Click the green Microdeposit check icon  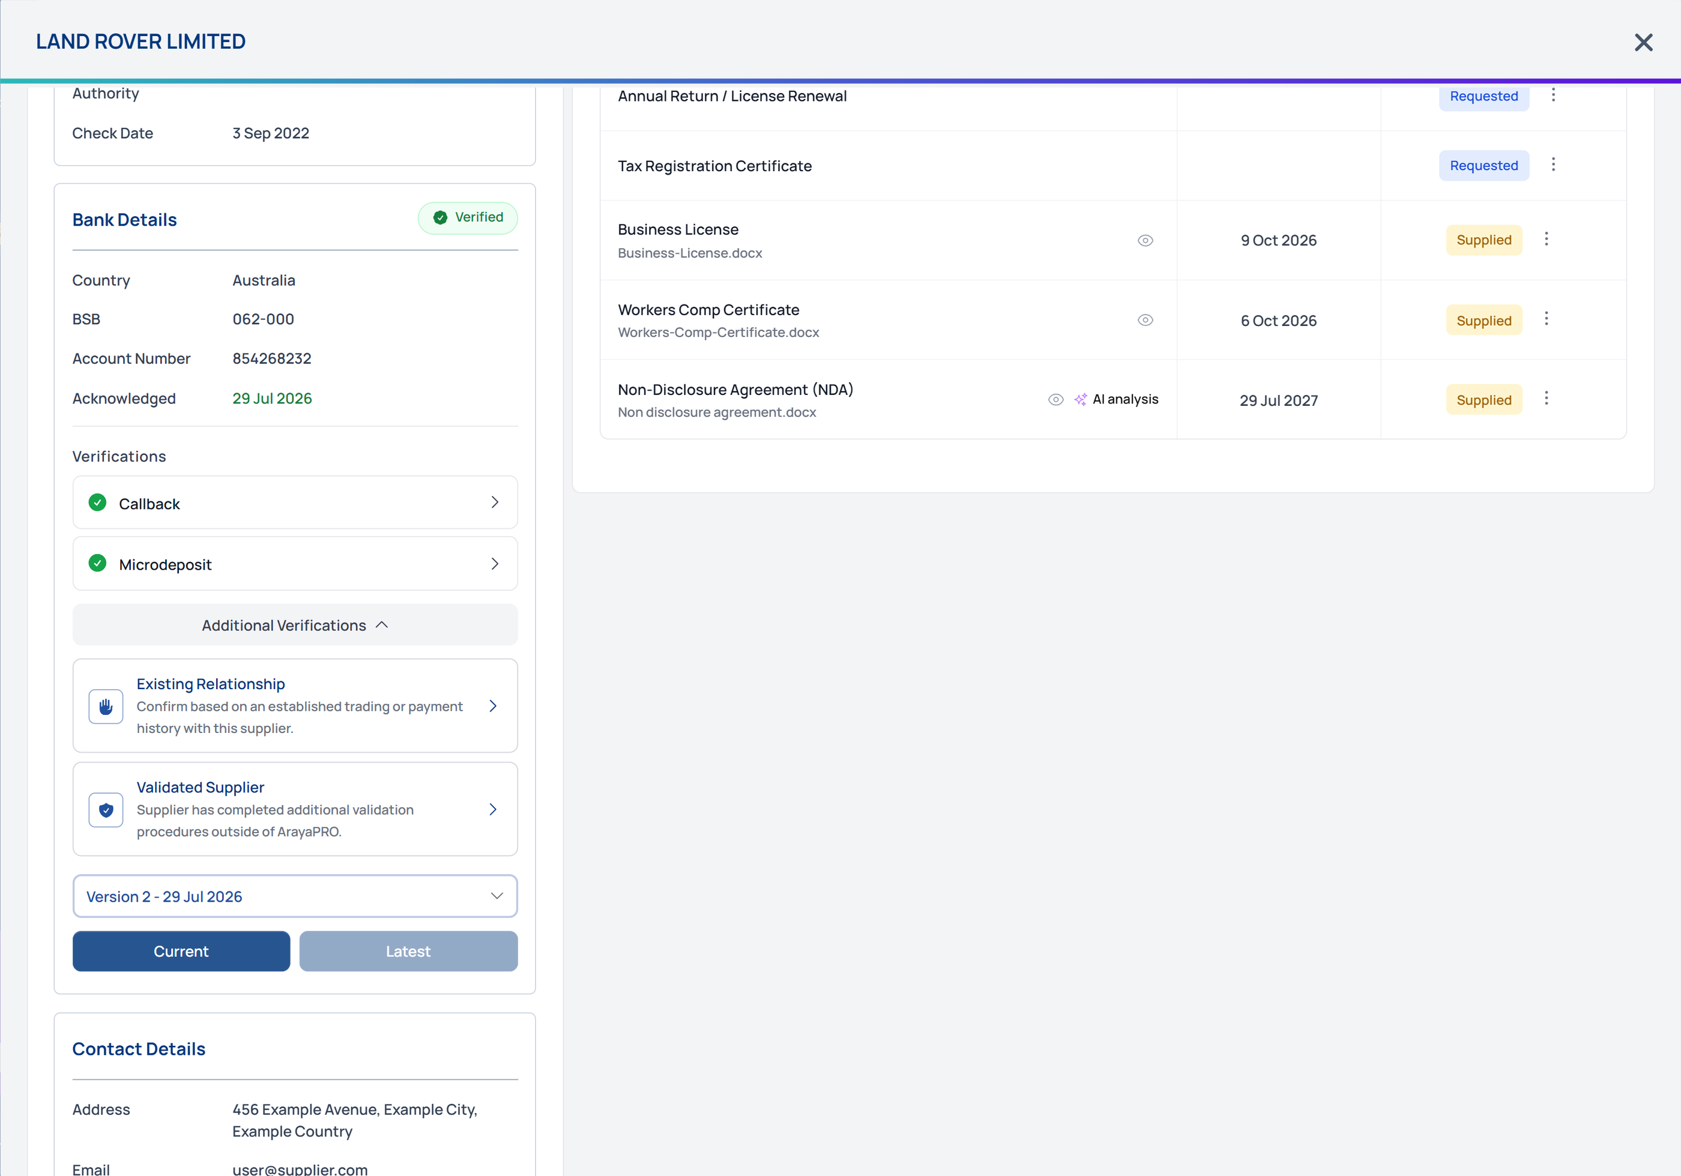tap(97, 563)
